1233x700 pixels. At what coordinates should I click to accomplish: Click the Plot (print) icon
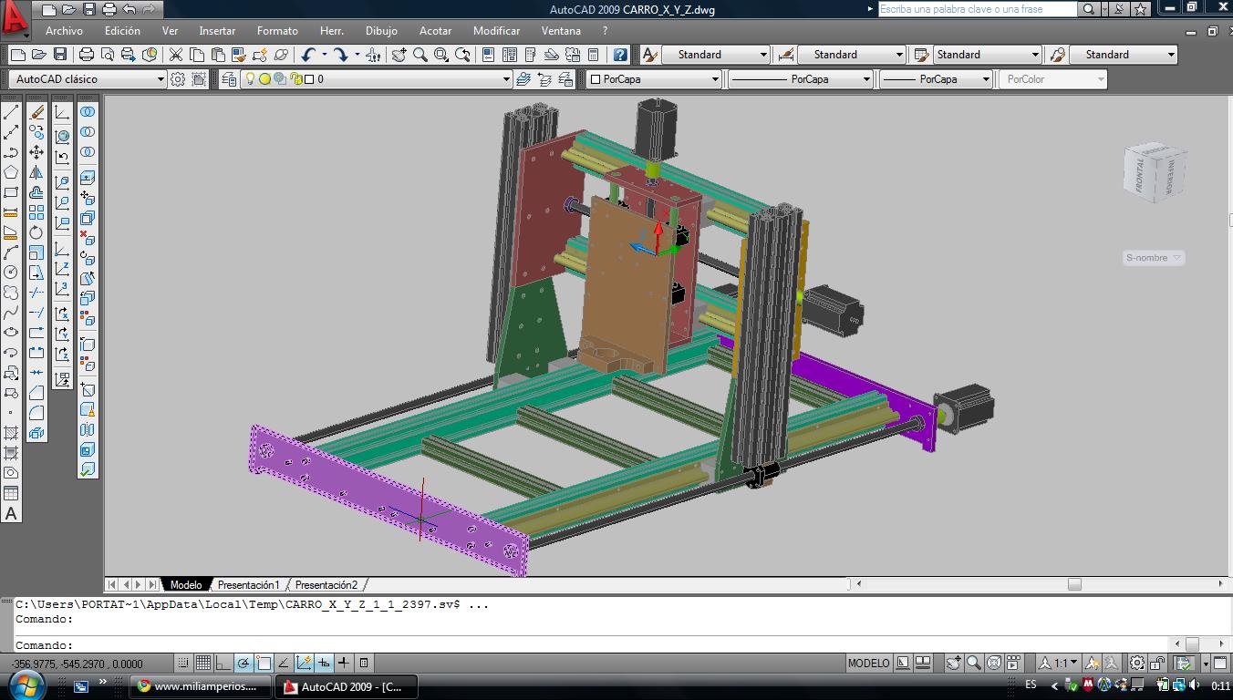coord(87,55)
